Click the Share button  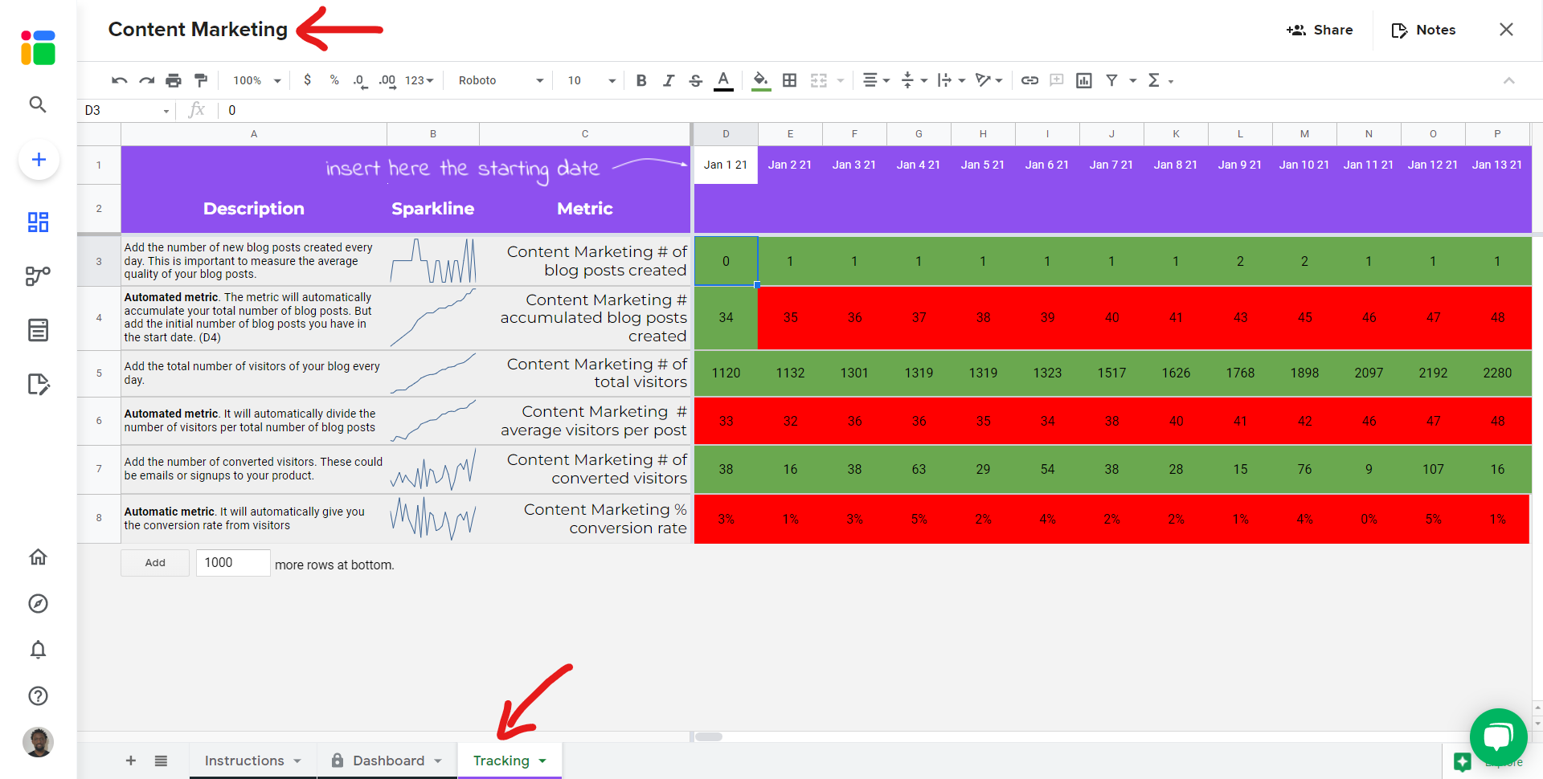pyautogui.click(x=1320, y=30)
